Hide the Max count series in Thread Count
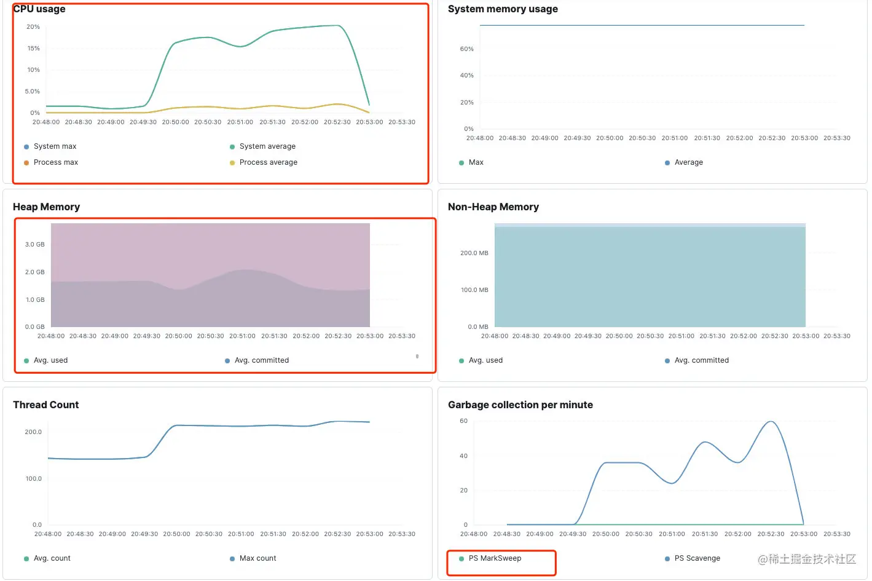872x581 pixels. pyautogui.click(x=253, y=558)
